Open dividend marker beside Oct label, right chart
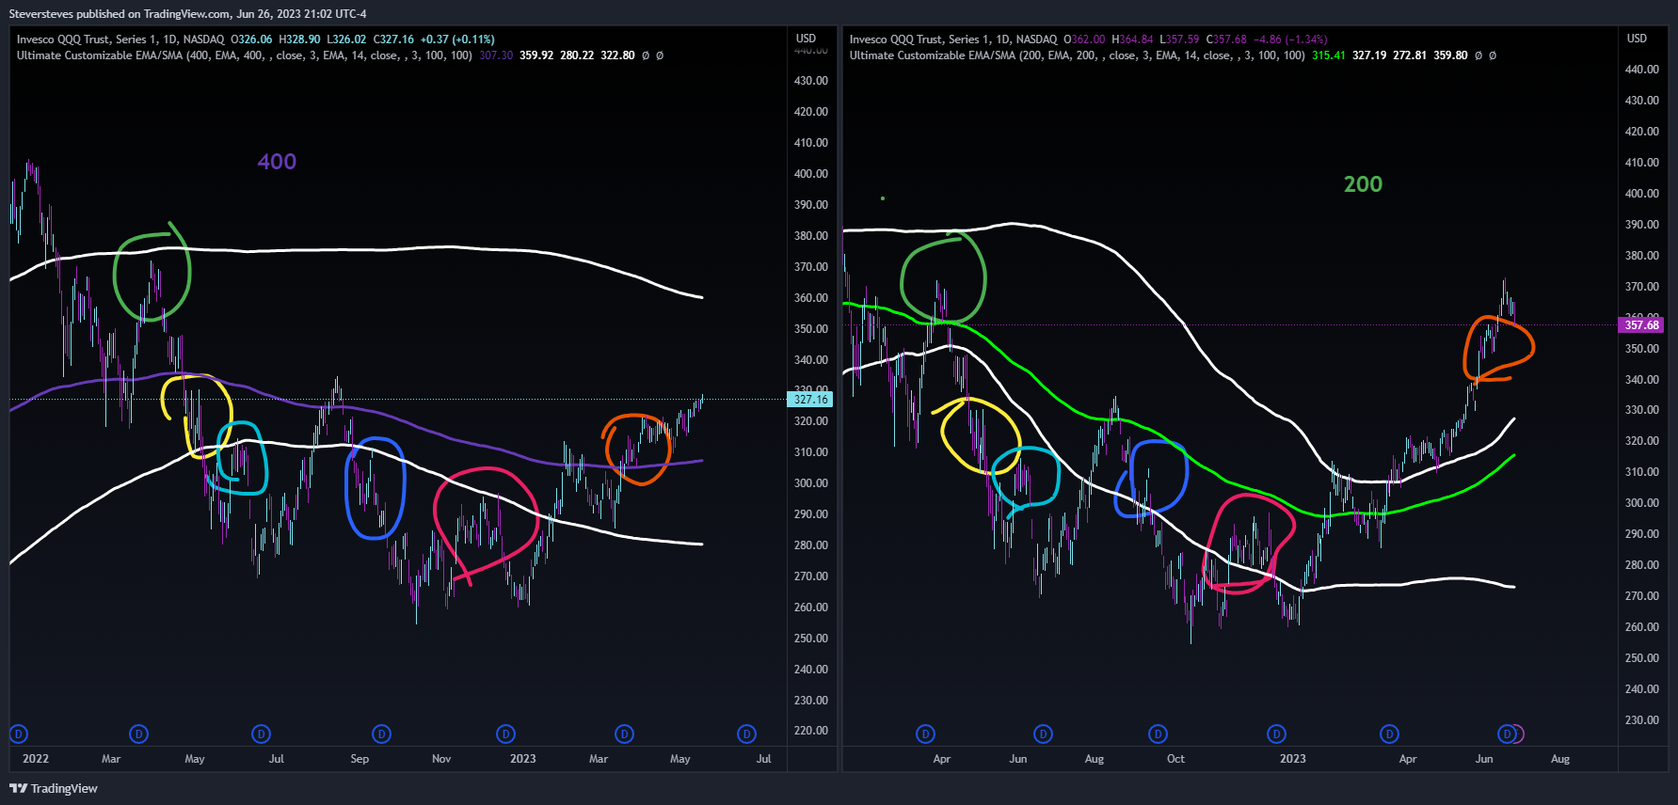The width and height of the screenshot is (1678, 805). click(1158, 734)
